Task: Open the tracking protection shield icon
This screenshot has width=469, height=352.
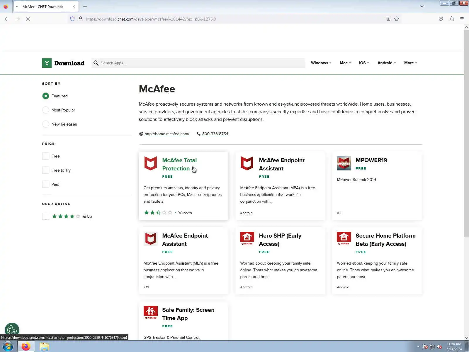Action: [x=72, y=19]
